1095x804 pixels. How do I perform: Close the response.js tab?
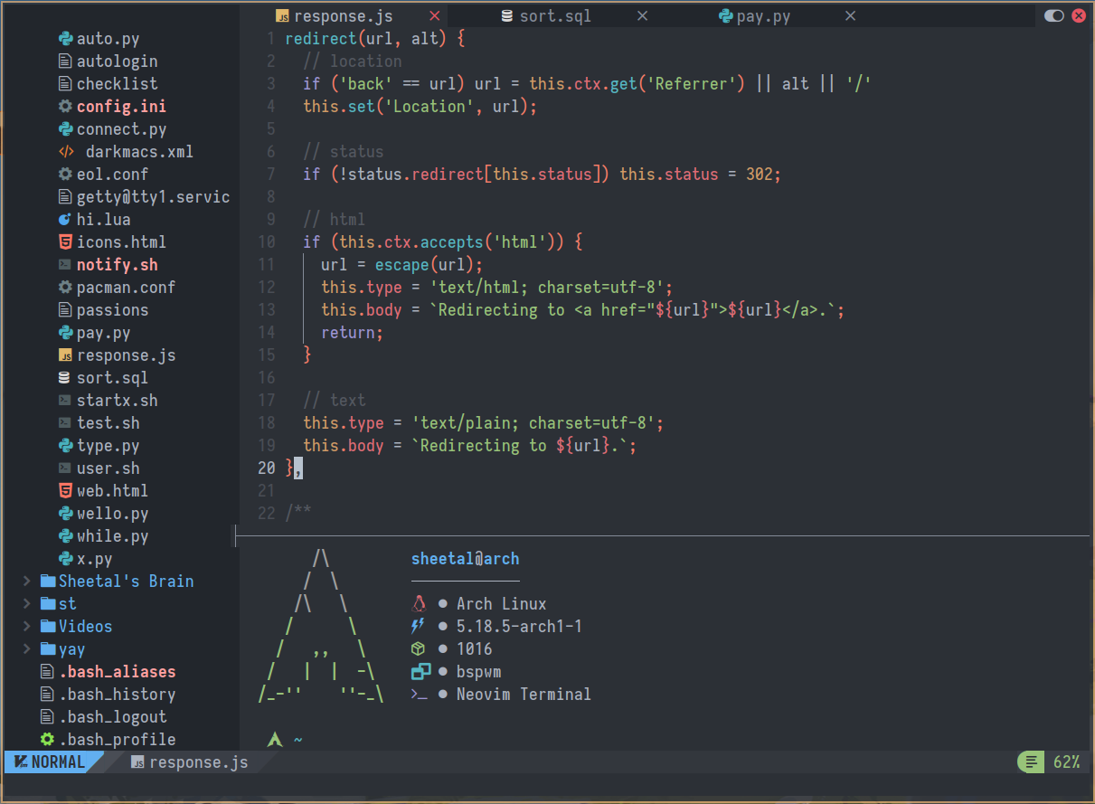[x=435, y=16]
